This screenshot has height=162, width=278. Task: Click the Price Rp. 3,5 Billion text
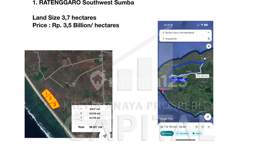[76, 25]
